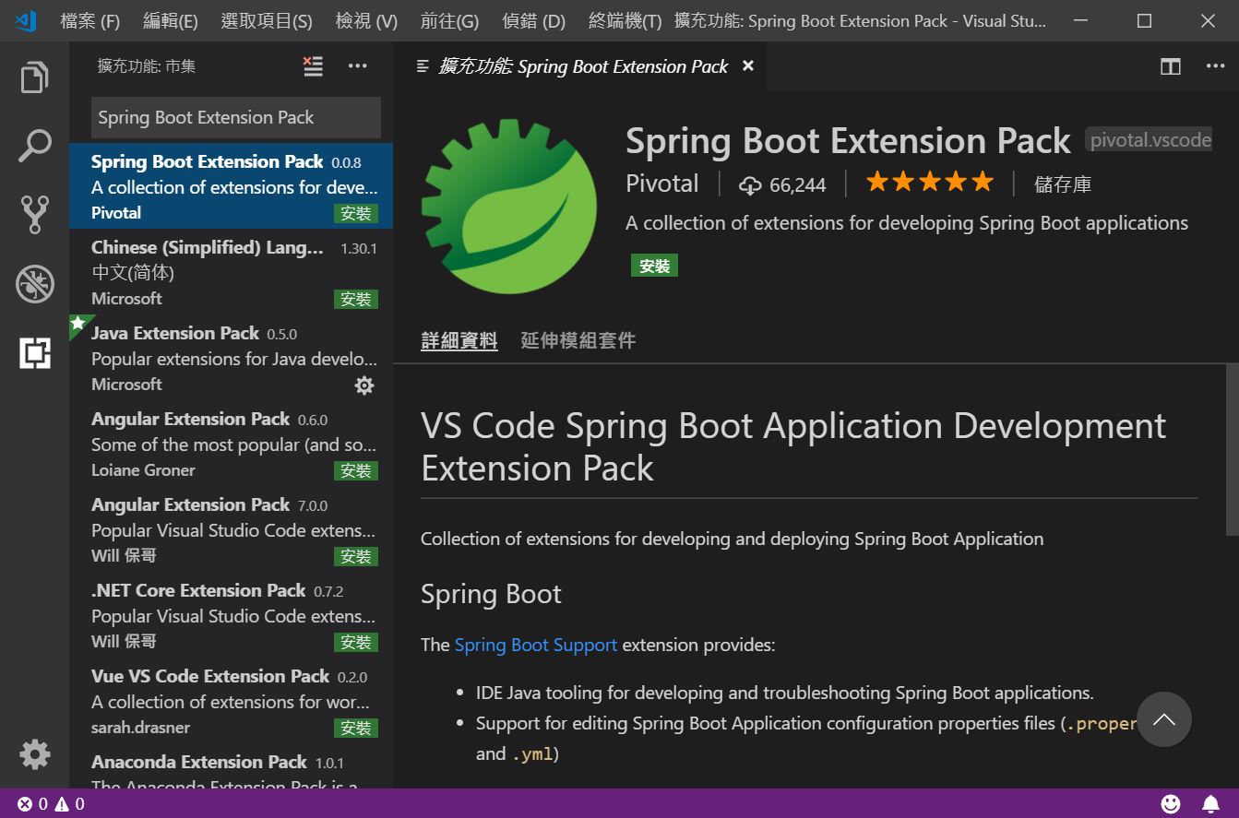This screenshot has width=1239, height=818.
Task: Open editor more actions ellipsis
Action: click(1215, 66)
